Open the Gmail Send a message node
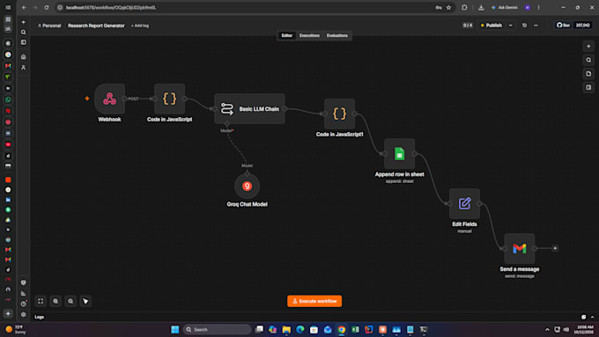Viewport: 599px width, 337px height. click(520, 248)
